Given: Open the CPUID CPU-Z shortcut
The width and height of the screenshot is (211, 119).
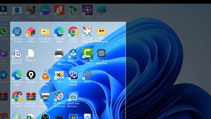Looking at the screenshot, I should tap(87, 10).
